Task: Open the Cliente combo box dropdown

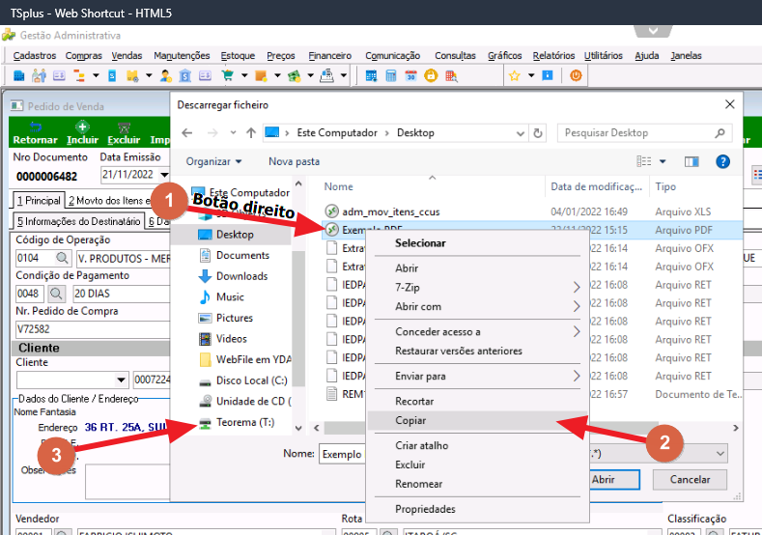Action: coord(121,380)
